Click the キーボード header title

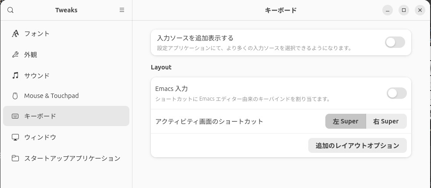(x=281, y=11)
